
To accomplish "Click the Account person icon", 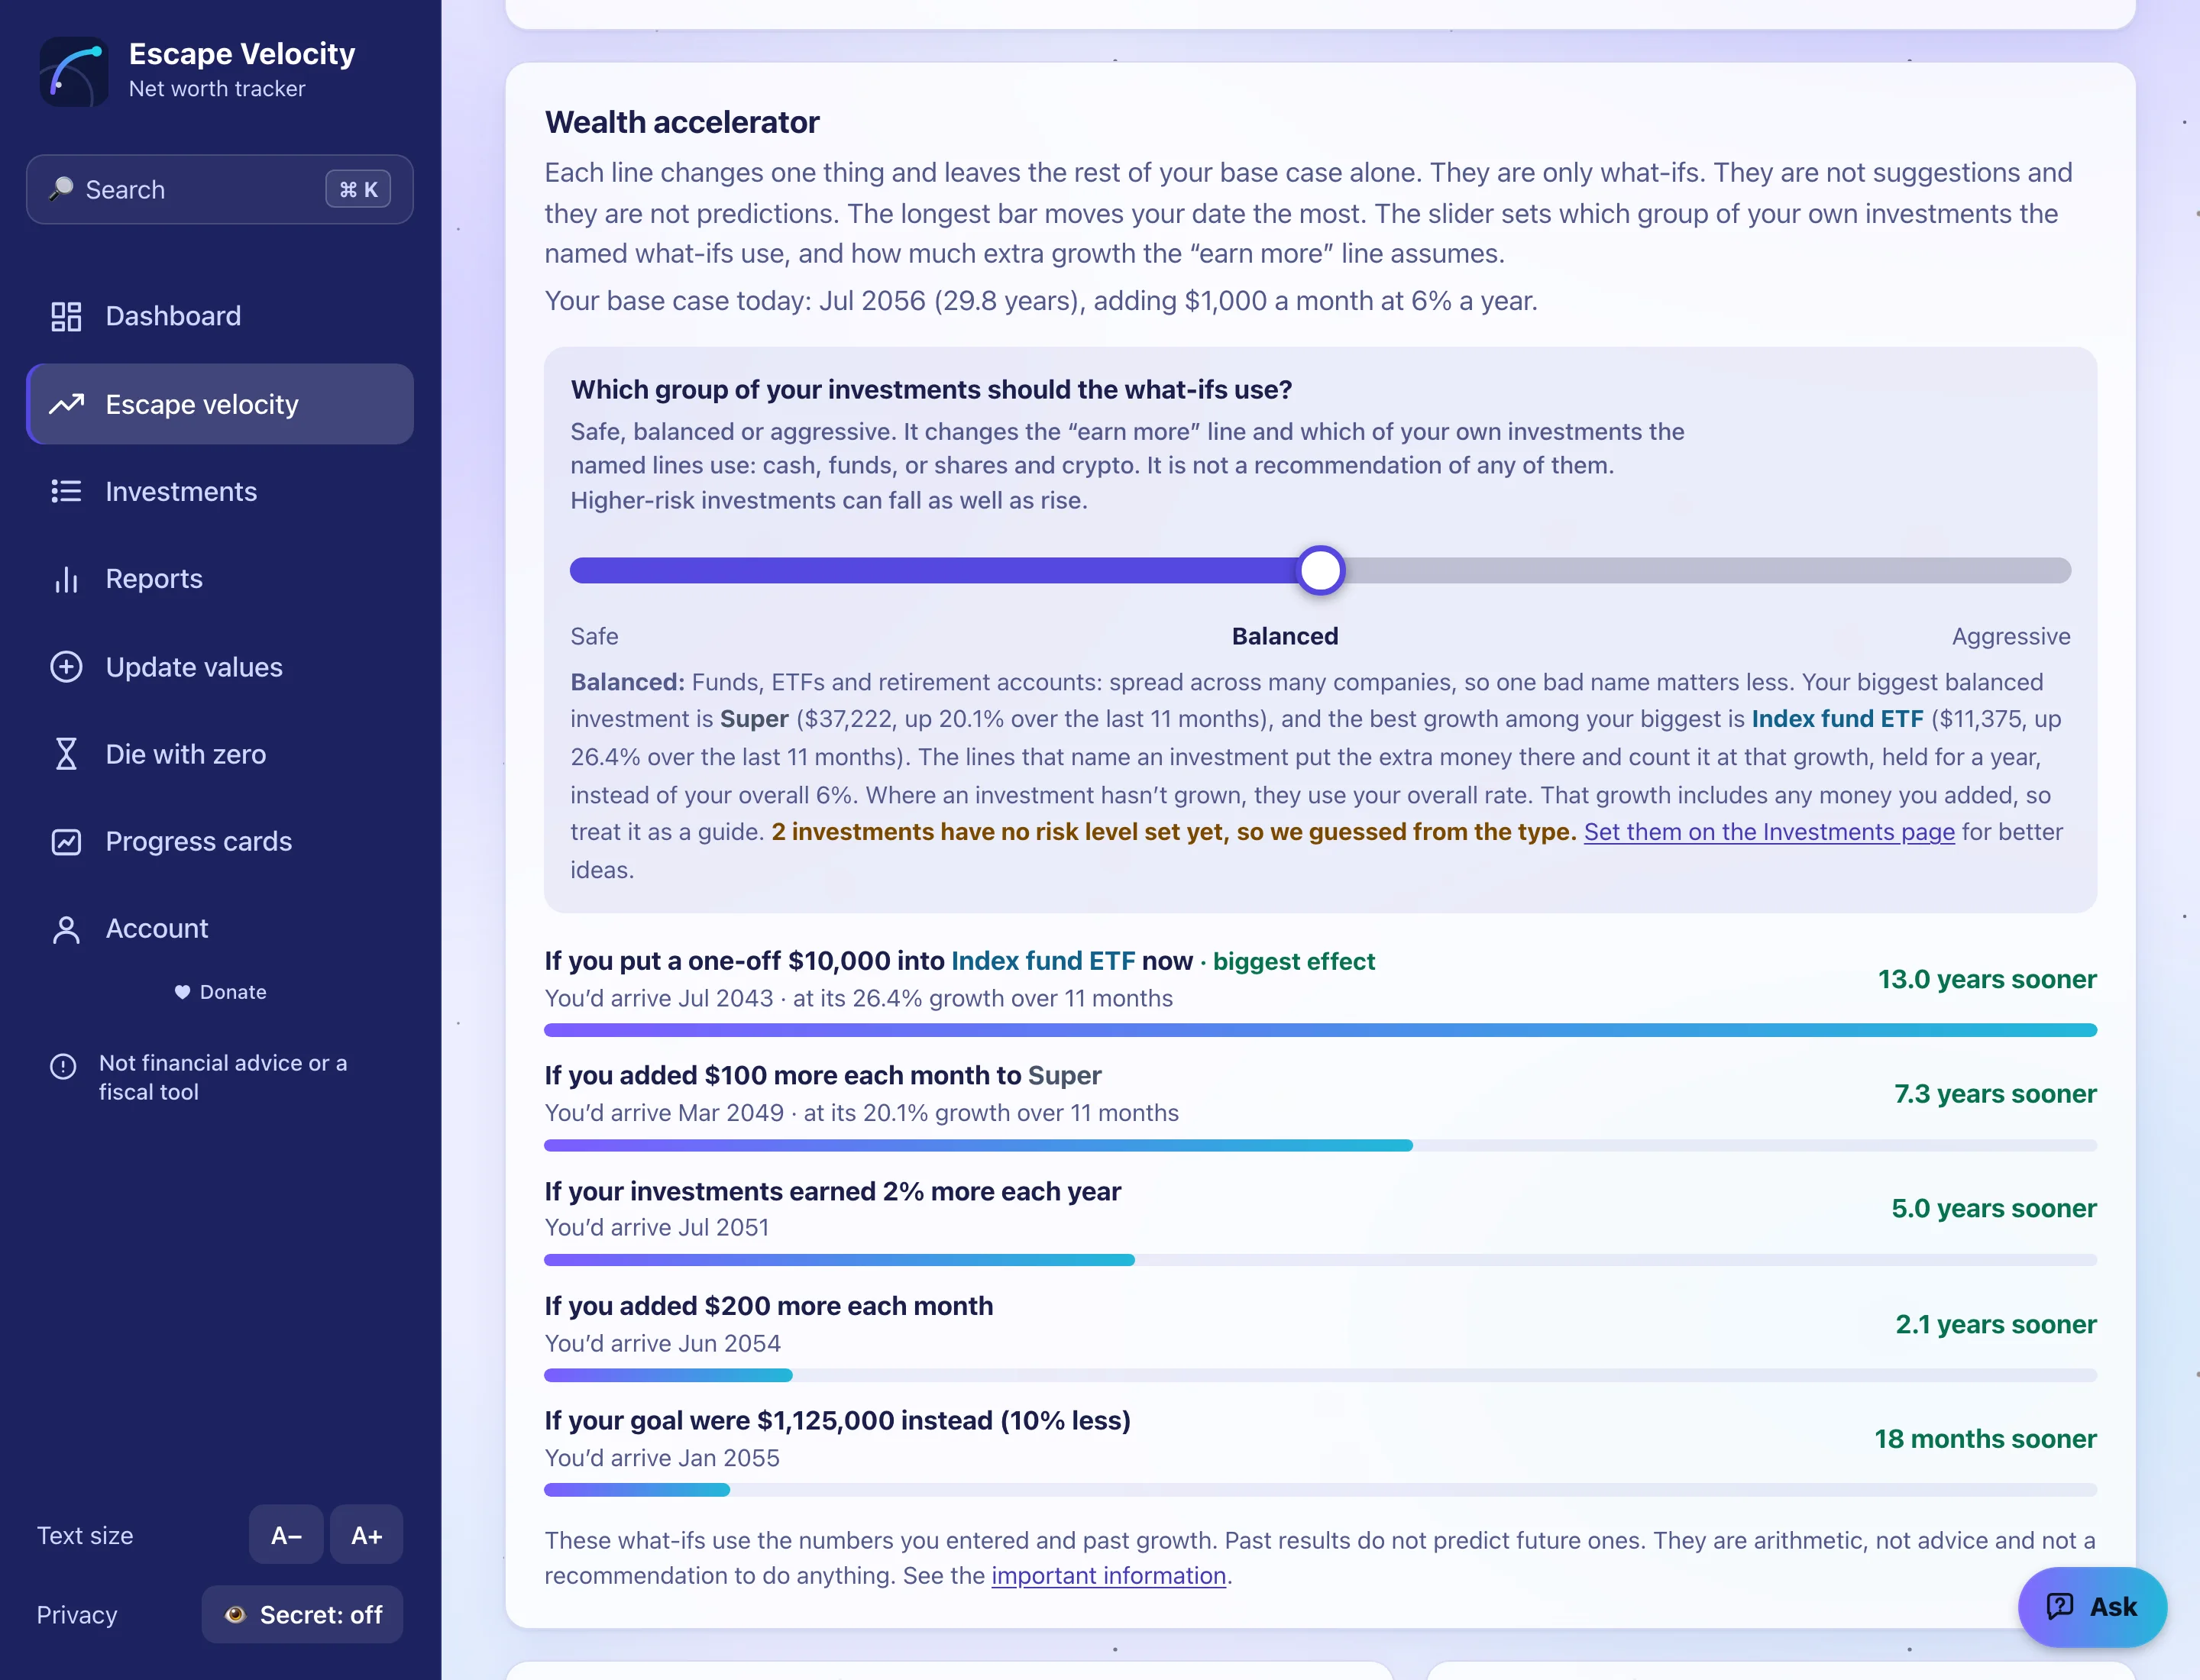I will click(x=66, y=929).
